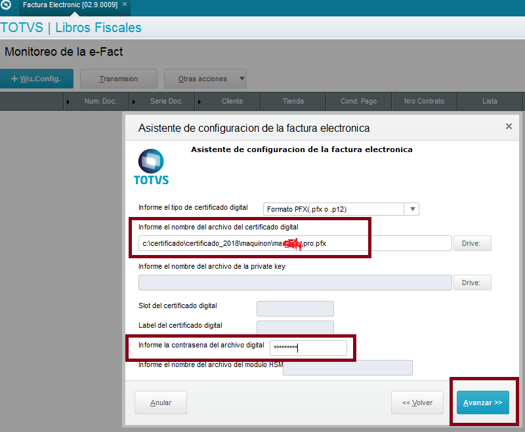Screen dimensions: 525x432
Task: Click the arrow marker before Num. Doc.
Action: click(x=68, y=102)
